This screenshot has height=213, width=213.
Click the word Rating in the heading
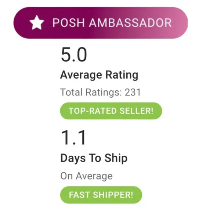(122, 75)
